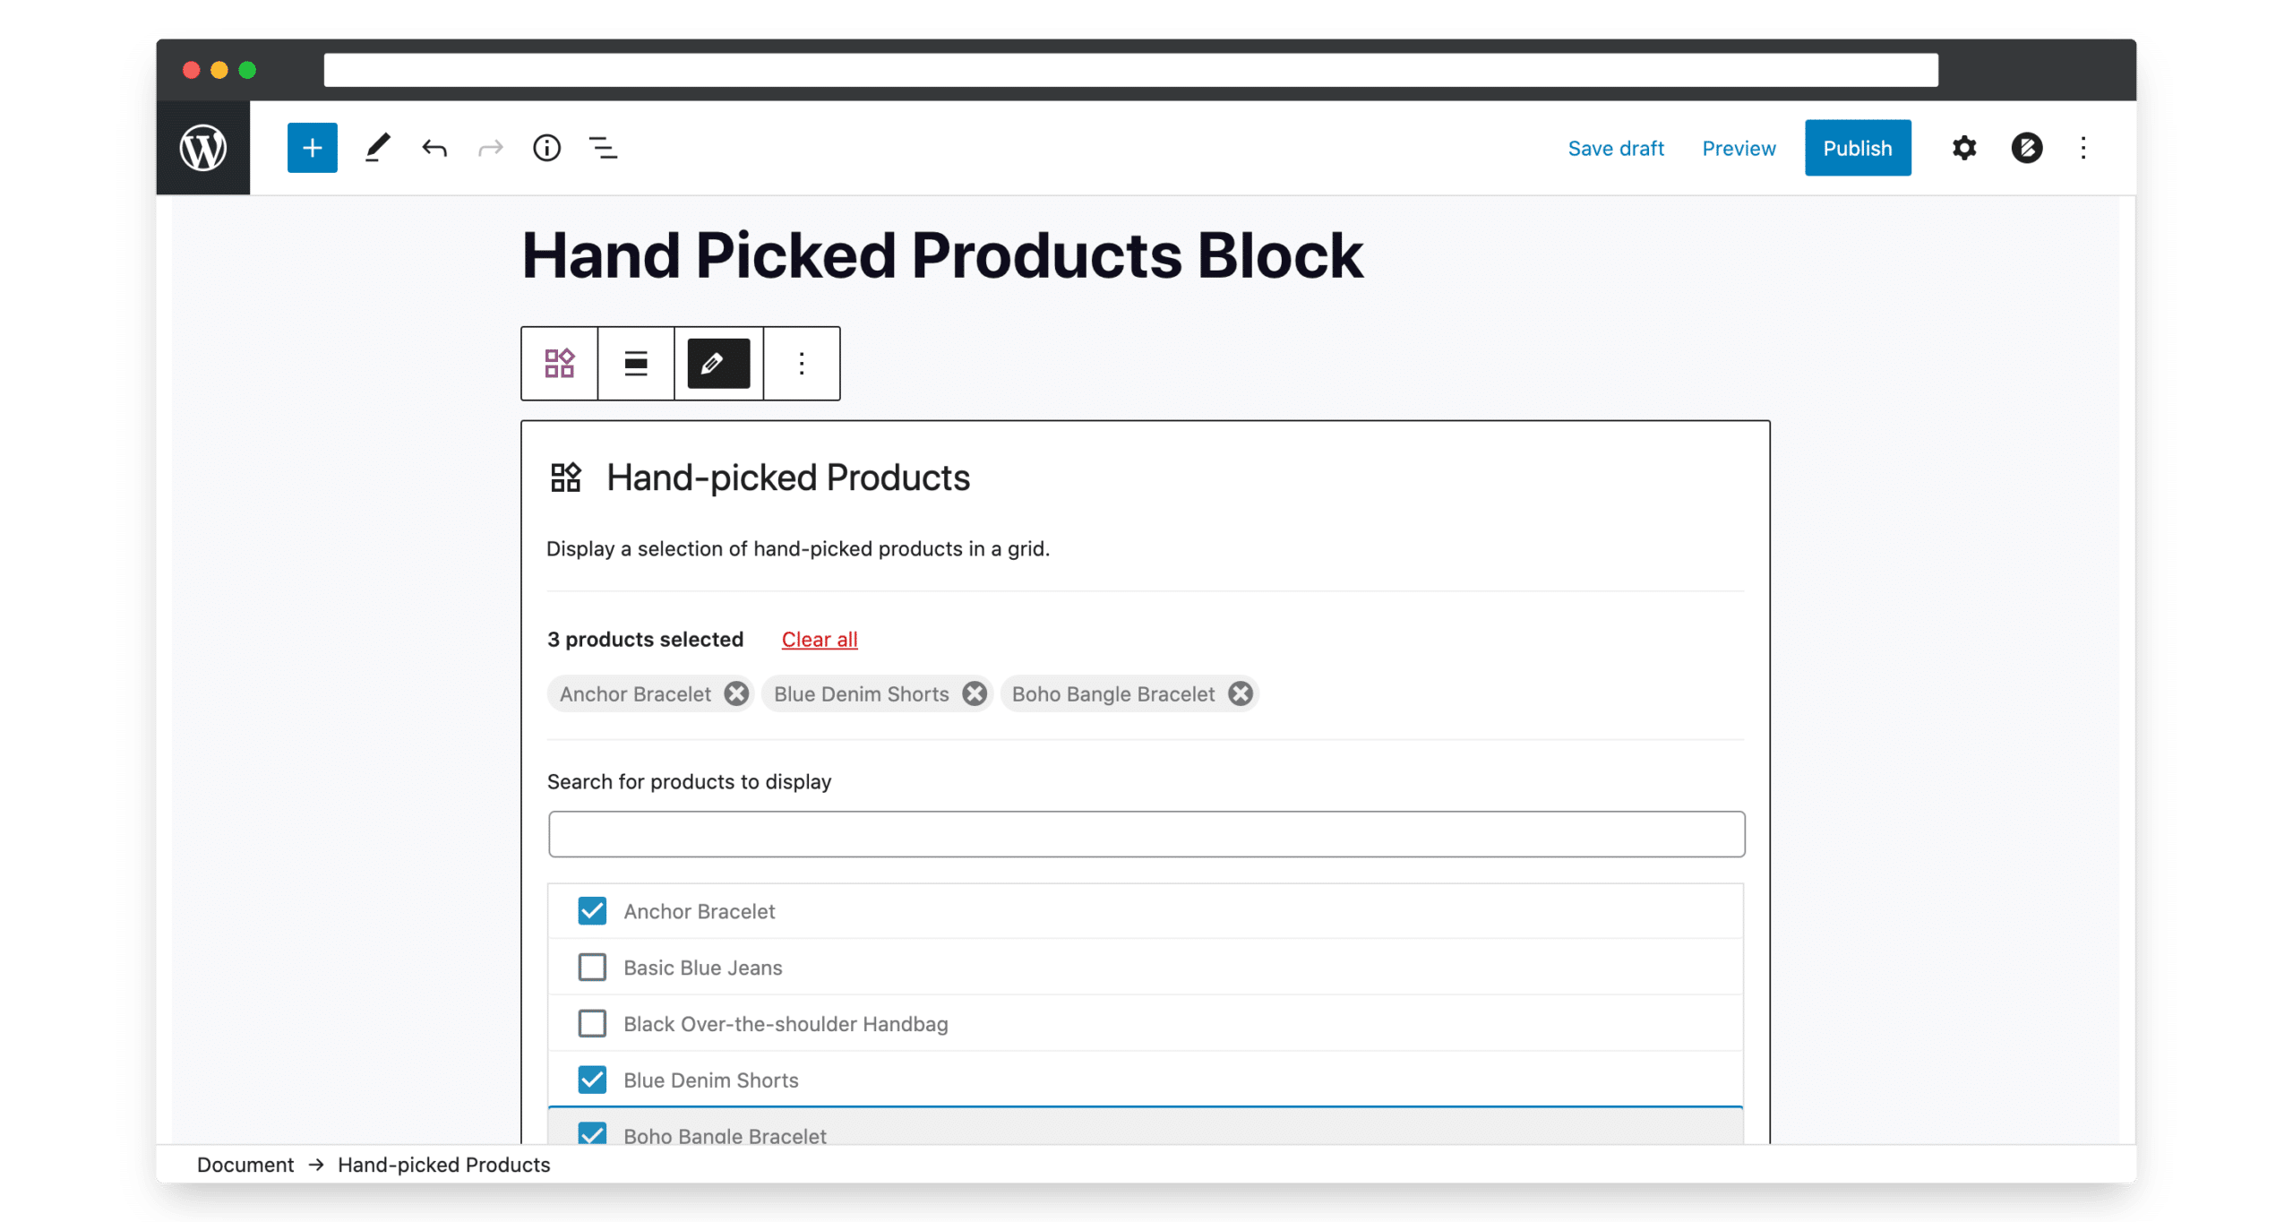Undo the last change
Viewport: 2293px width, 1222px height.
tap(434, 148)
